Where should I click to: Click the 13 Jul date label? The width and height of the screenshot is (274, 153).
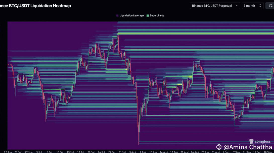coord(70,152)
